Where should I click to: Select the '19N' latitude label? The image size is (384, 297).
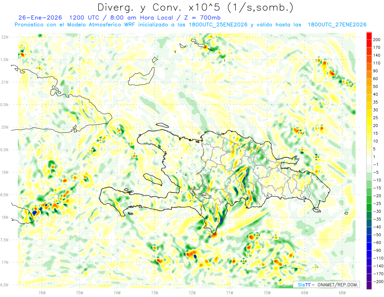click(x=4, y=172)
